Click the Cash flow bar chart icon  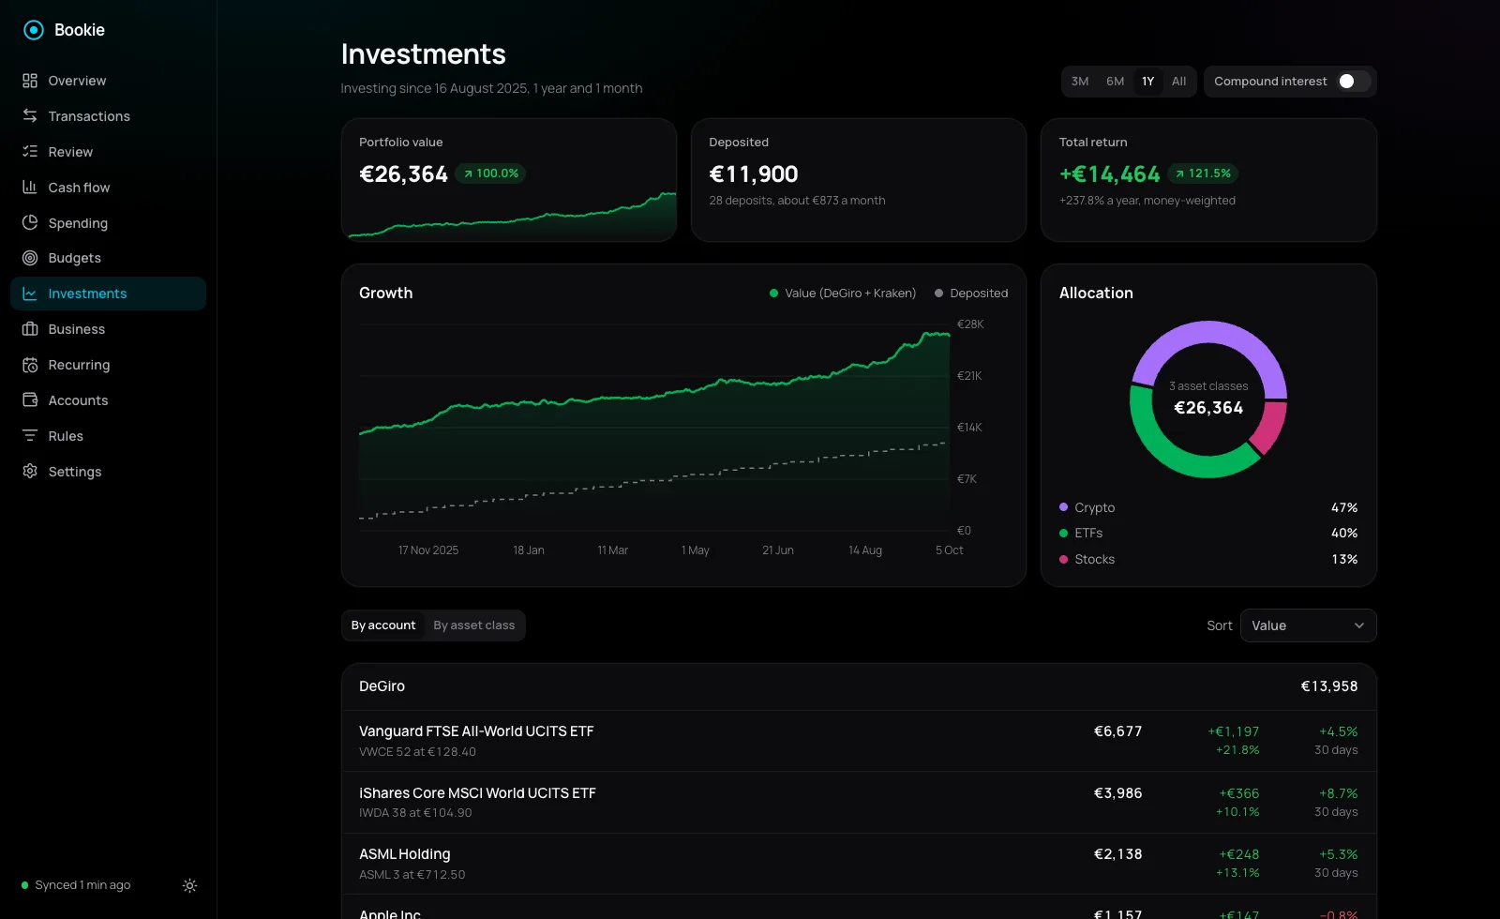coord(30,188)
